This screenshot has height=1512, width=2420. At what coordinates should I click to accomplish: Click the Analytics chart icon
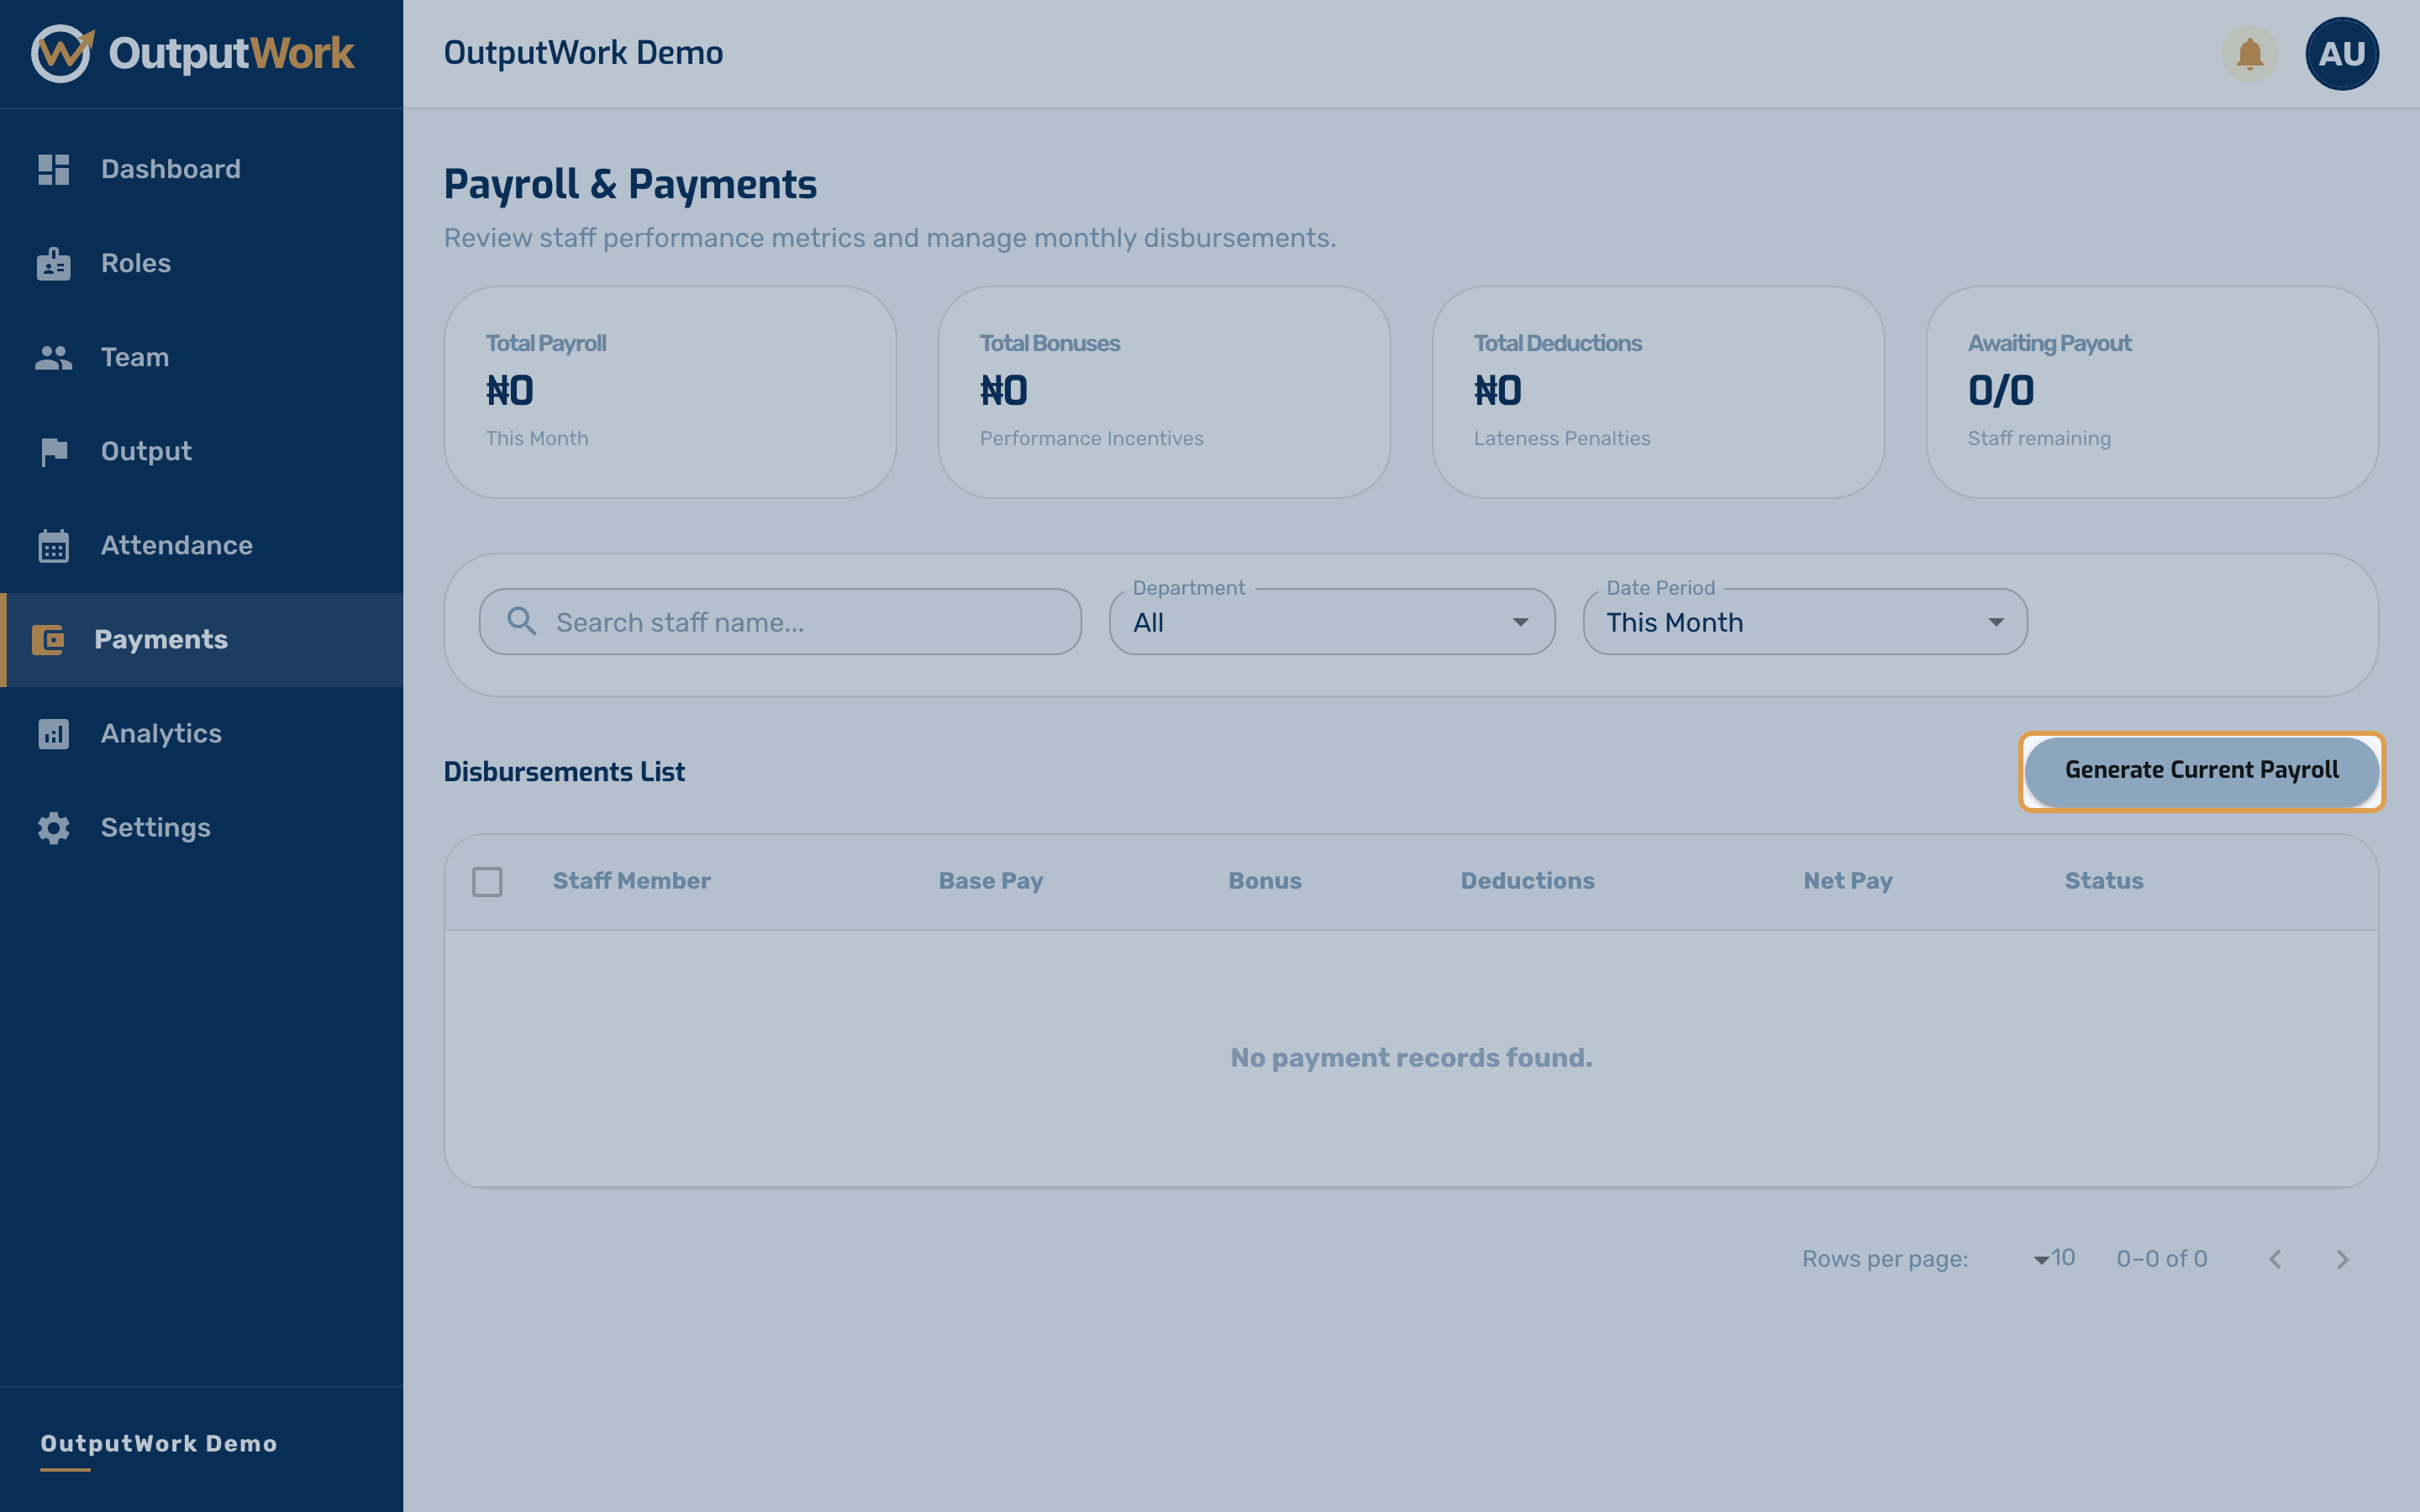pos(54,734)
